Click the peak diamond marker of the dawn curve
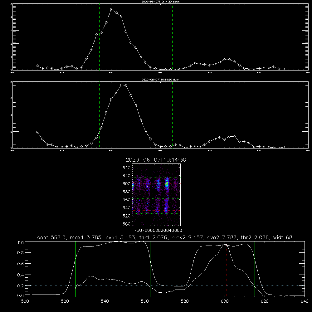312x312 pixels. coord(111,9)
